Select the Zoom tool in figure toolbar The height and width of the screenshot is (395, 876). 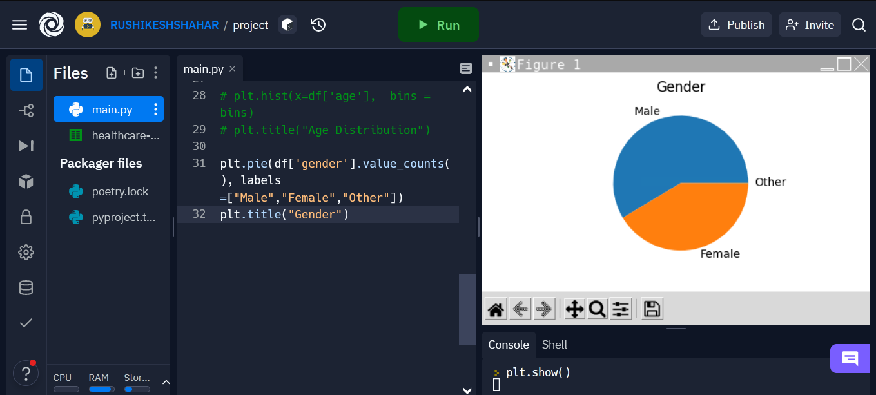point(598,309)
